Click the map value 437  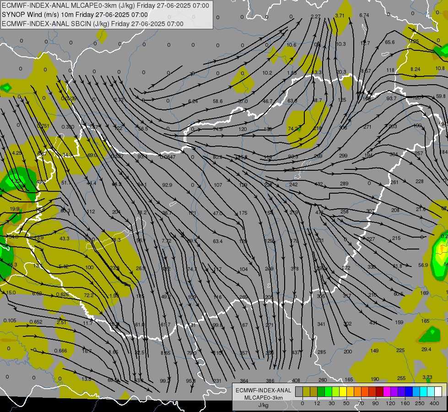coord(296,352)
